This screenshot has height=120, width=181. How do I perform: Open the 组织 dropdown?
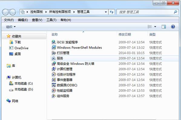click(x=11, y=27)
